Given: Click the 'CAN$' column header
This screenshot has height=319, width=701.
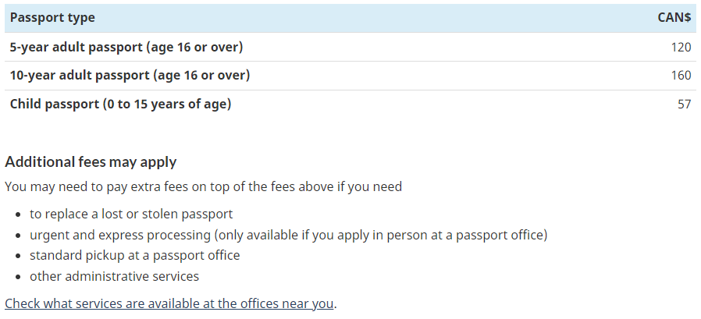Looking at the screenshot, I should coord(674,17).
